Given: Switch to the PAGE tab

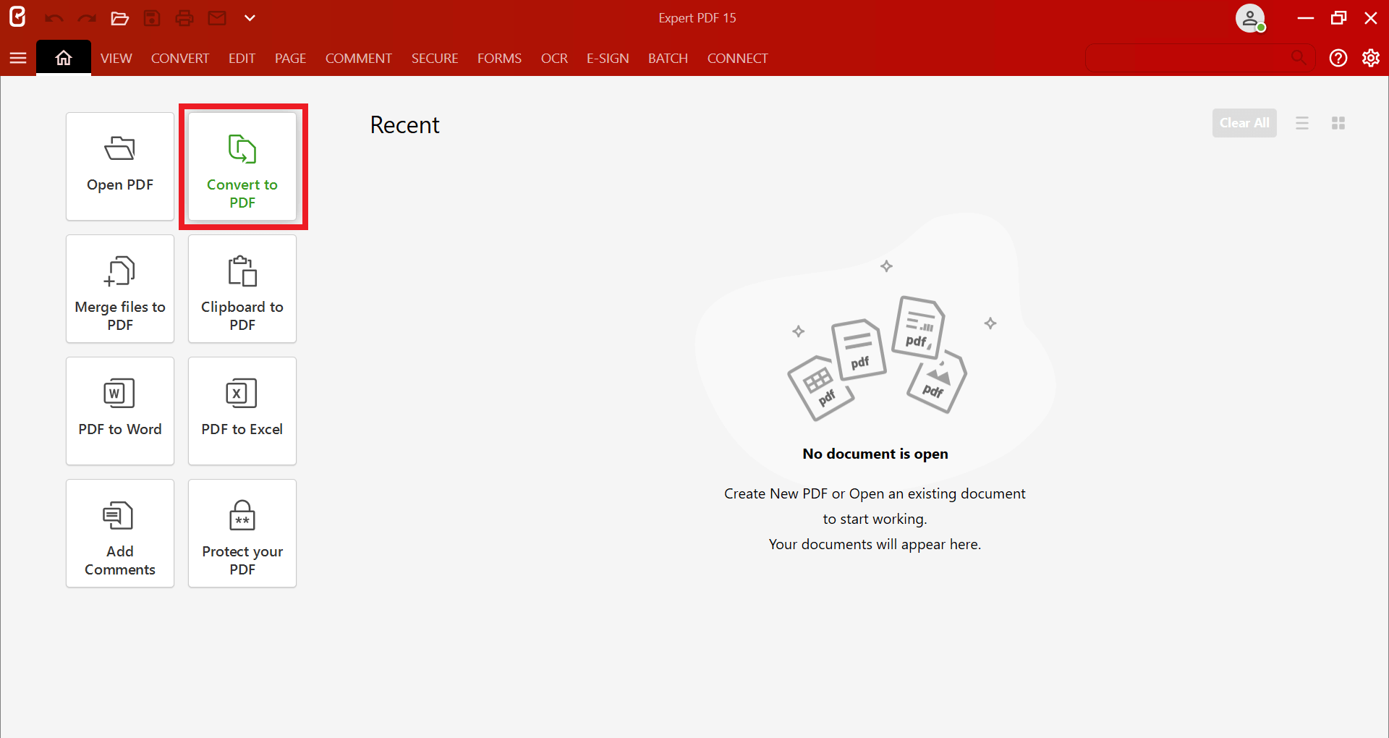Looking at the screenshot, I should coord(291,58).
